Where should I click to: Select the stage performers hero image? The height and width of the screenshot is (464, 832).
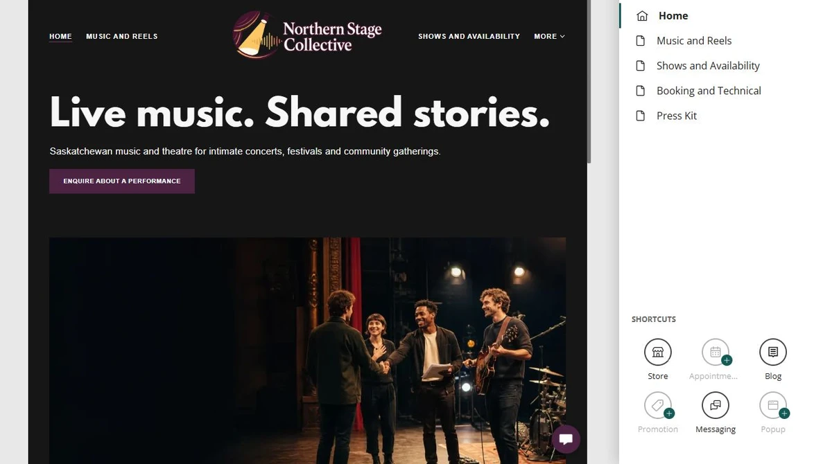coord(307,350)
